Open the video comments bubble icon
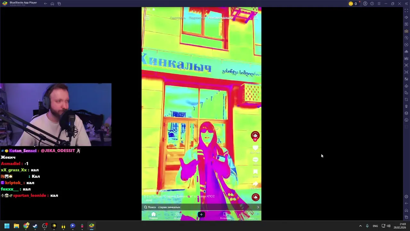This screenshot has width=410, height=231. [x=255, y=159]
